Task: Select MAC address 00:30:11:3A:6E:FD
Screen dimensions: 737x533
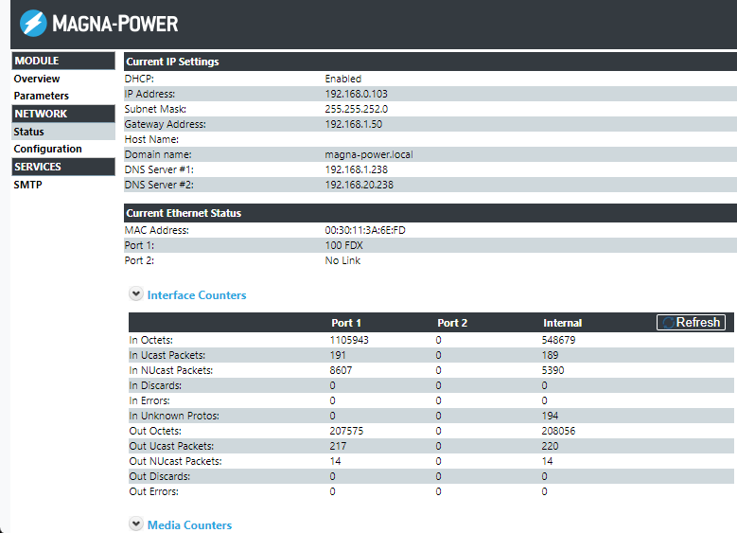Action: [x=365, y=230]
